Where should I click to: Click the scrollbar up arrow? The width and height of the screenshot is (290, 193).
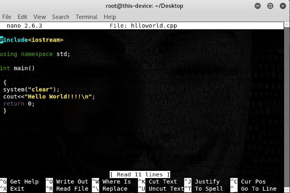(287, 24)
